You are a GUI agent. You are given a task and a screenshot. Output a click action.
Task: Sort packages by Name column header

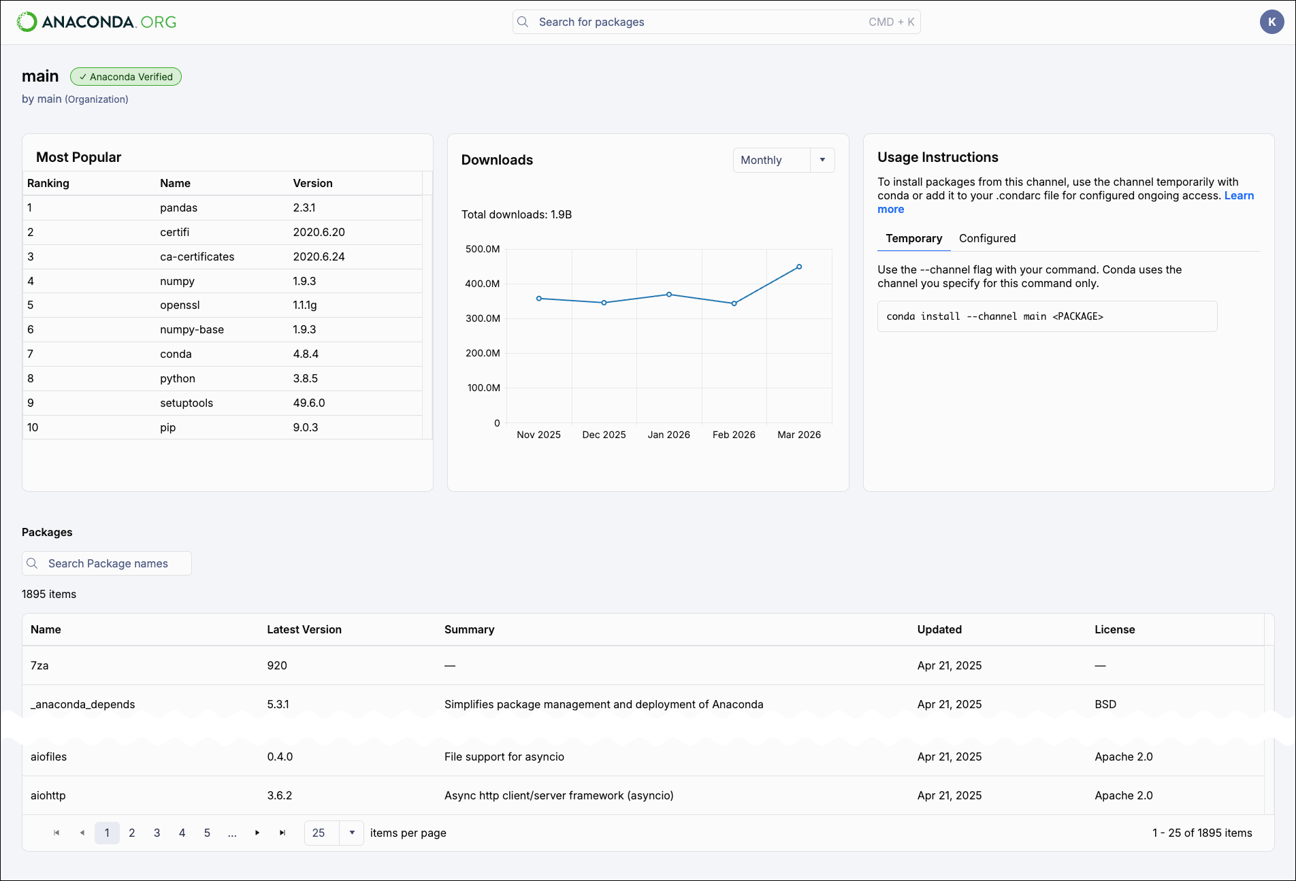click(46, 629)
